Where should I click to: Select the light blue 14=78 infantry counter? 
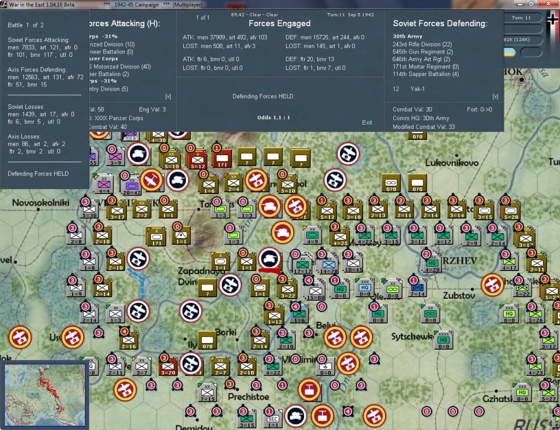[x=329, y=265]
